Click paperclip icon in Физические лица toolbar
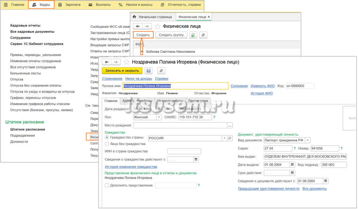Image resolution: width=358 pixels, height=209 pixels. tap(203, 35)
